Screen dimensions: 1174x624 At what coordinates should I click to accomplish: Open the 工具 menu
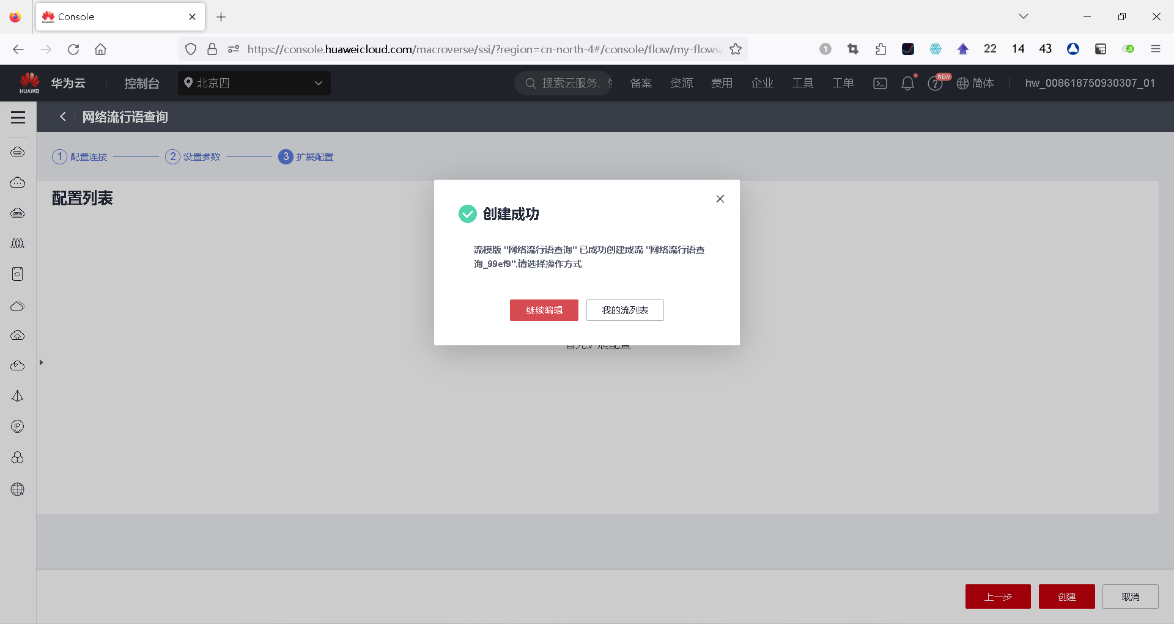click(802, 83)
